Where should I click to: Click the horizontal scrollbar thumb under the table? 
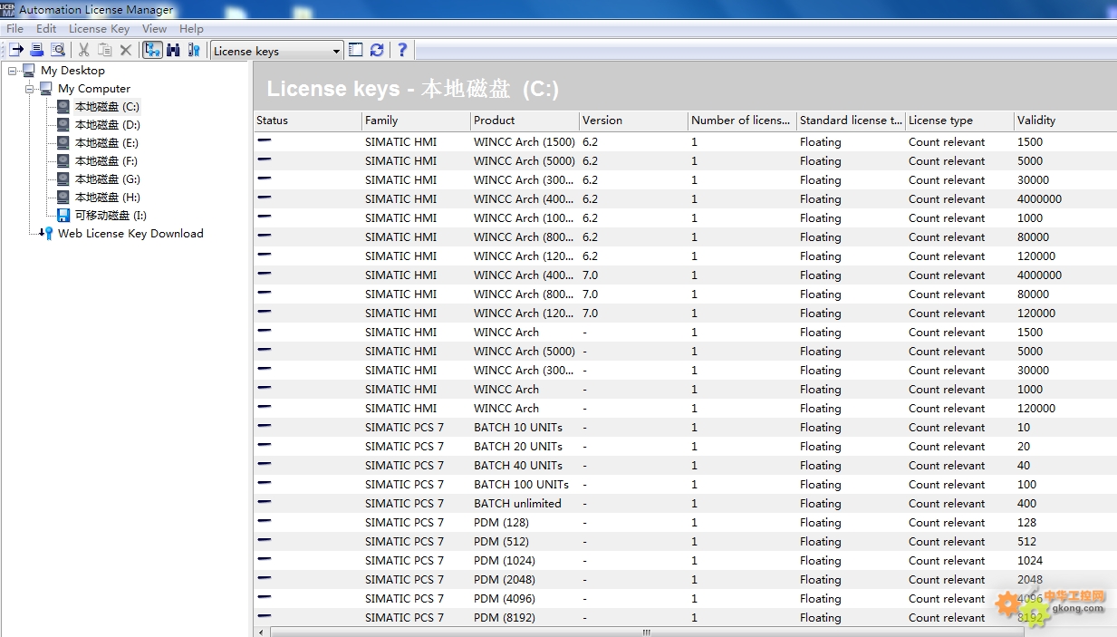(x=646, y=632)
